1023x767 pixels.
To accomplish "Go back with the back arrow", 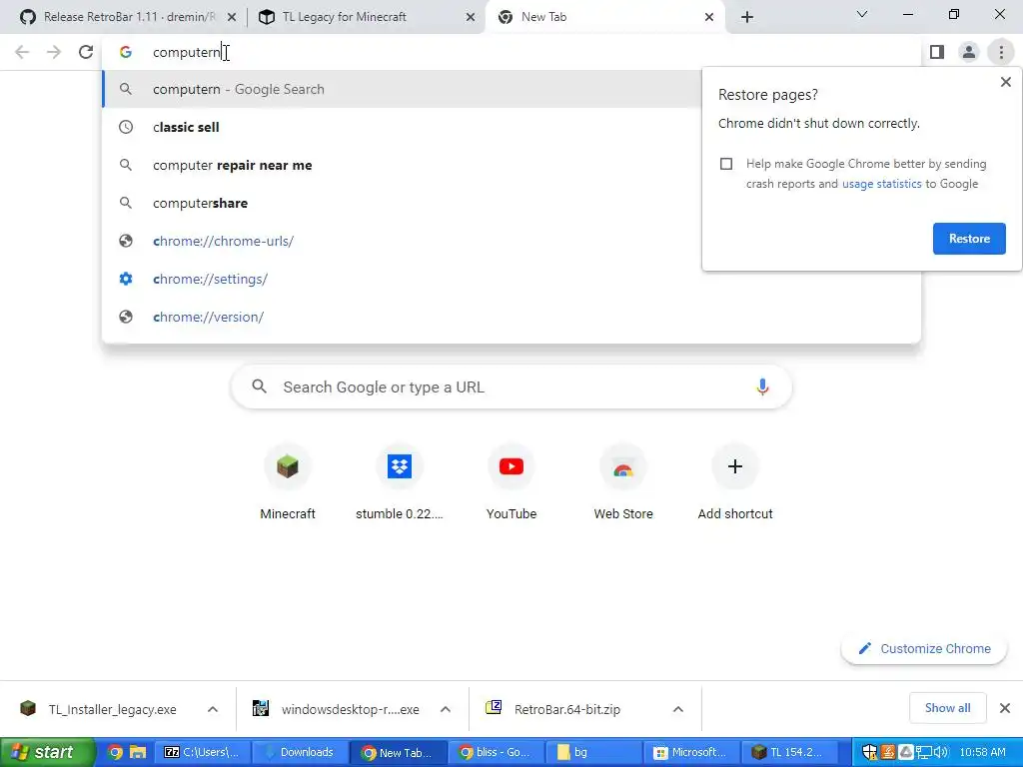I will click(22, 52).
